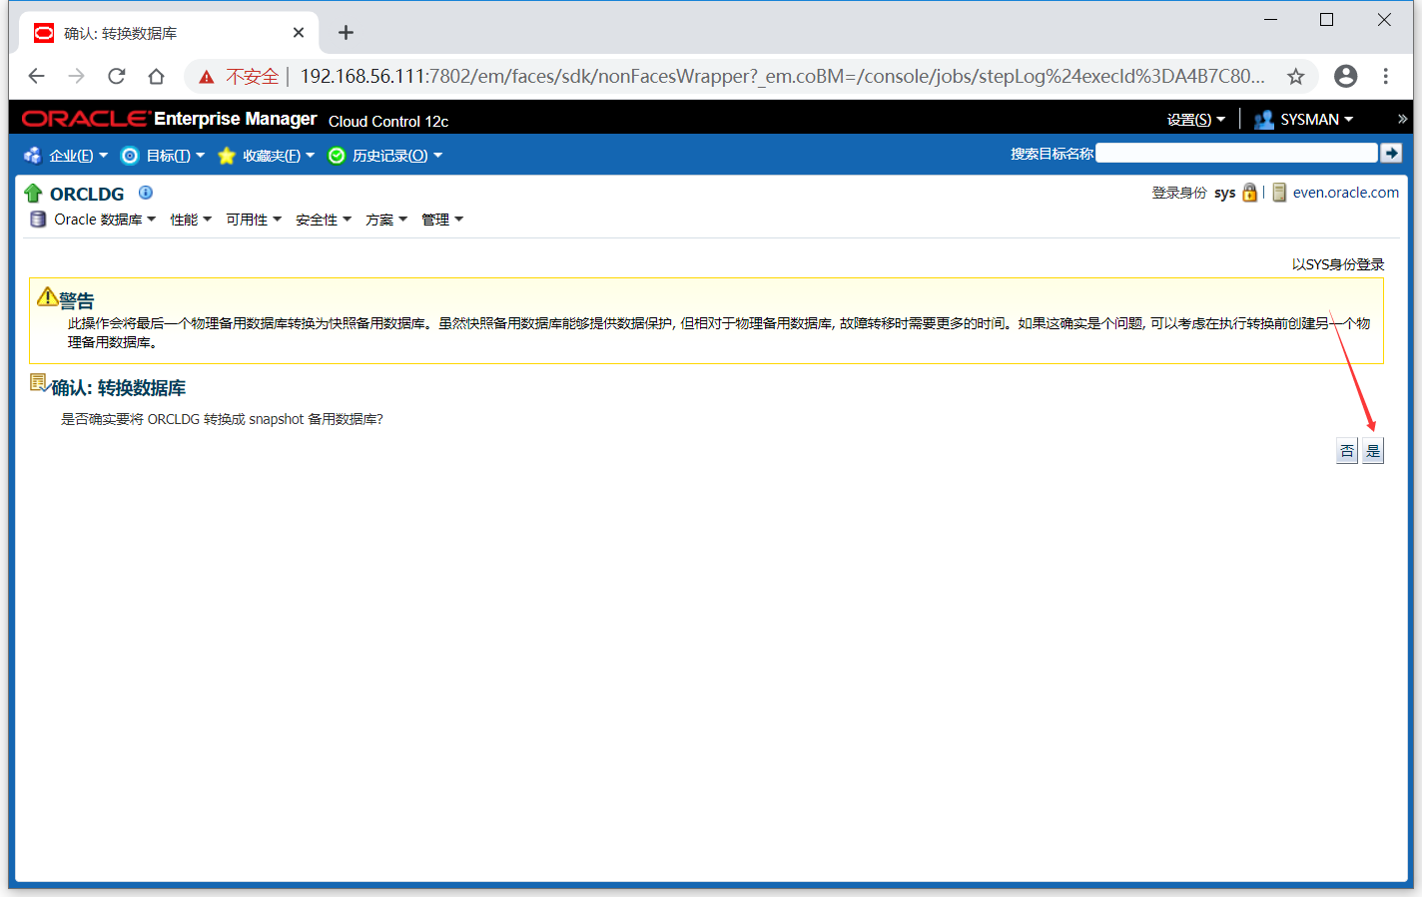Click the 目标 target icon
The width and height of the screenshot is (1422, 897).
130,156
